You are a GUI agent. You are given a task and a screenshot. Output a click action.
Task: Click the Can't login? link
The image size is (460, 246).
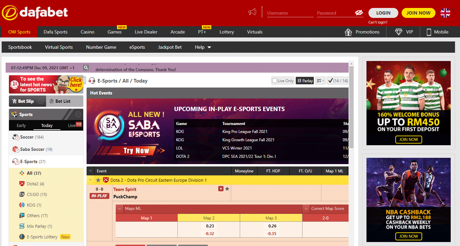378,22
